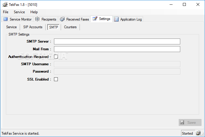Click the 'SSL Enabled :' label

pos(39,79)
